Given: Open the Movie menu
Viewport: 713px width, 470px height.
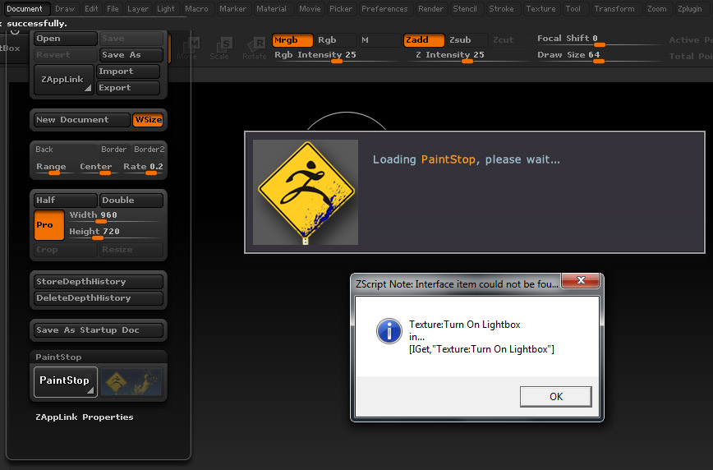Looking at the screenshot, I should click(x=310, y=9).
